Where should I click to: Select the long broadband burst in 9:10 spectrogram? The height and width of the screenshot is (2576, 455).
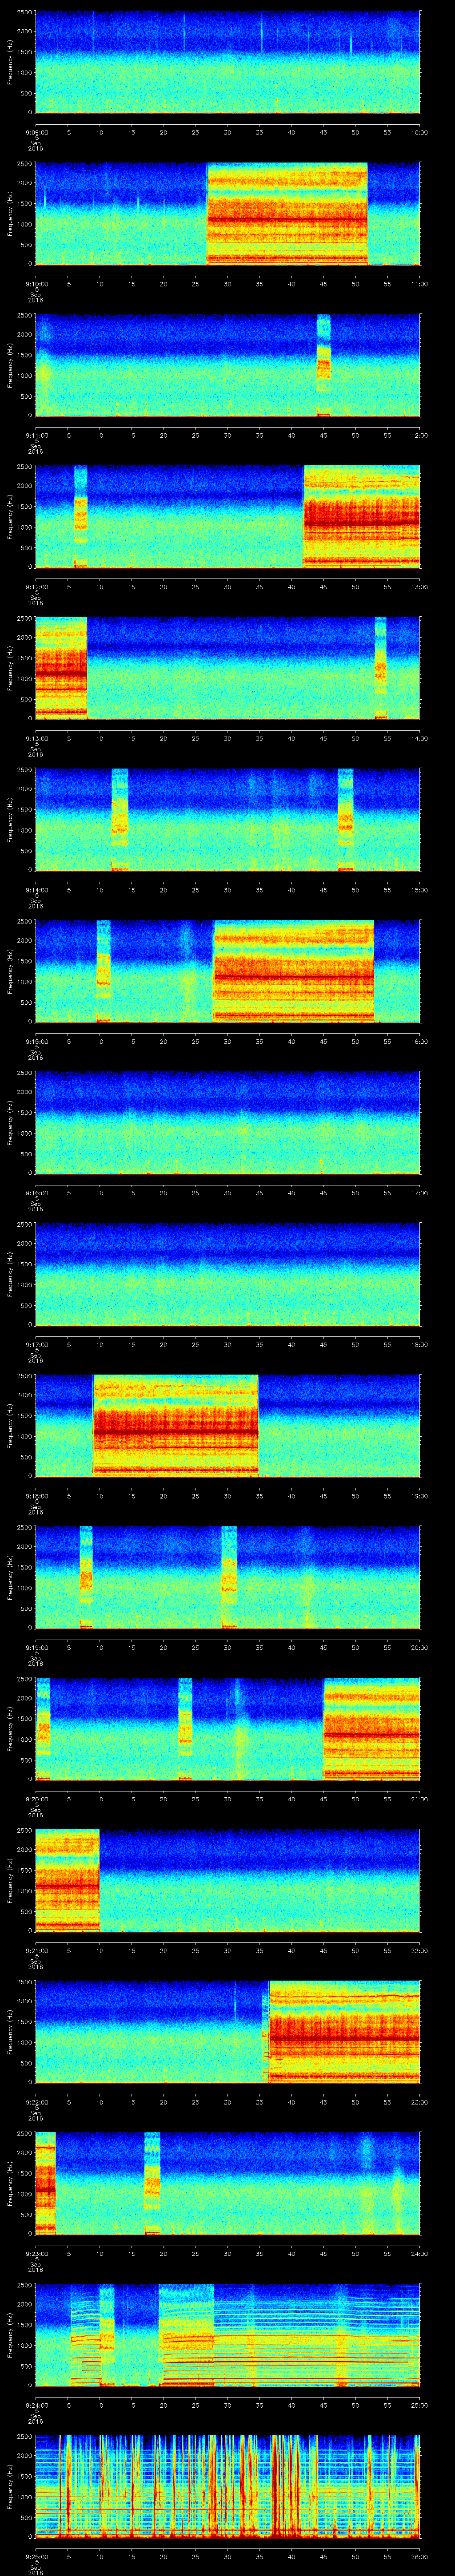click(287, 213)
